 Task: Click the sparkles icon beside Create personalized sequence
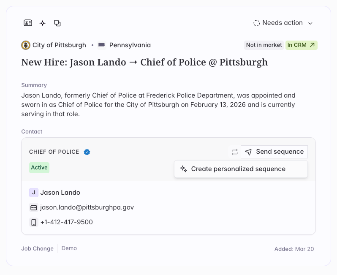pos(184,169)
